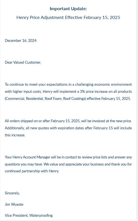Viewport: 138px width, 221px height.
Task: Click the "Important Update:" heading
Action: point(68,9)
